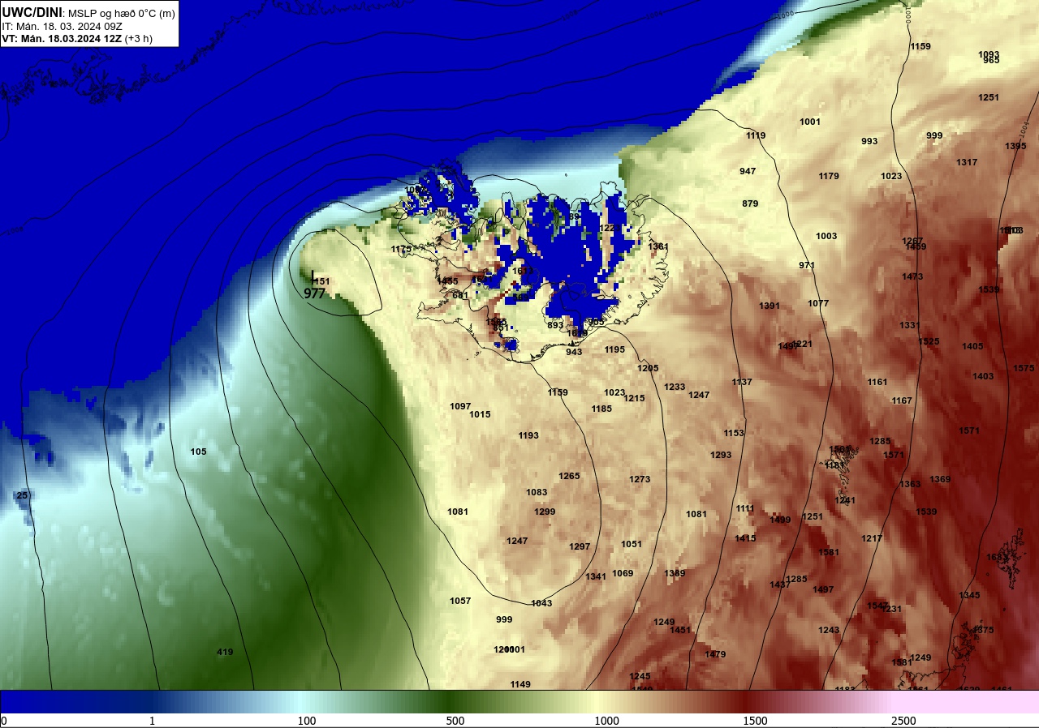Select the legend tick label 1

153,721
